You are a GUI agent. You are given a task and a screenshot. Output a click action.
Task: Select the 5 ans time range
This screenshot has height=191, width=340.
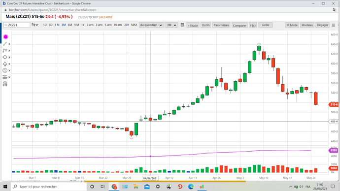[108, 25]
